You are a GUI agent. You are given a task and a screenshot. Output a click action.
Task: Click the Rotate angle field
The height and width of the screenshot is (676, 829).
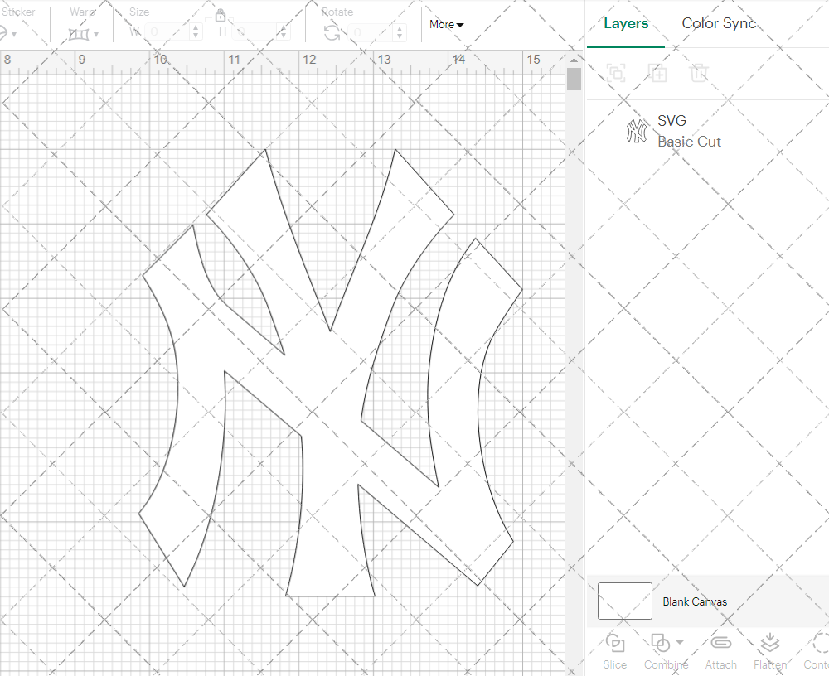pos(371,32)
